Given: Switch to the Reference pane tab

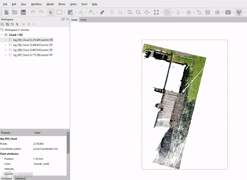Looking at the screenshot, I should click(x=21, y=178).
